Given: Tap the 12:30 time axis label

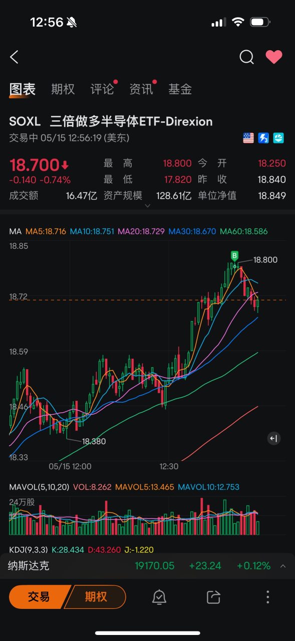Looking at the screenshot, I should pyautogui.click(x=169, y=466).
